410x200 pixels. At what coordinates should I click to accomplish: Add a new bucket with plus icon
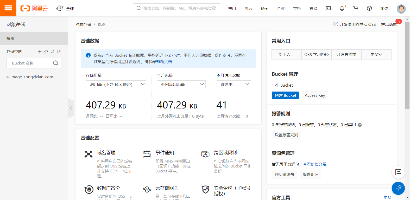tap(40, 51)
